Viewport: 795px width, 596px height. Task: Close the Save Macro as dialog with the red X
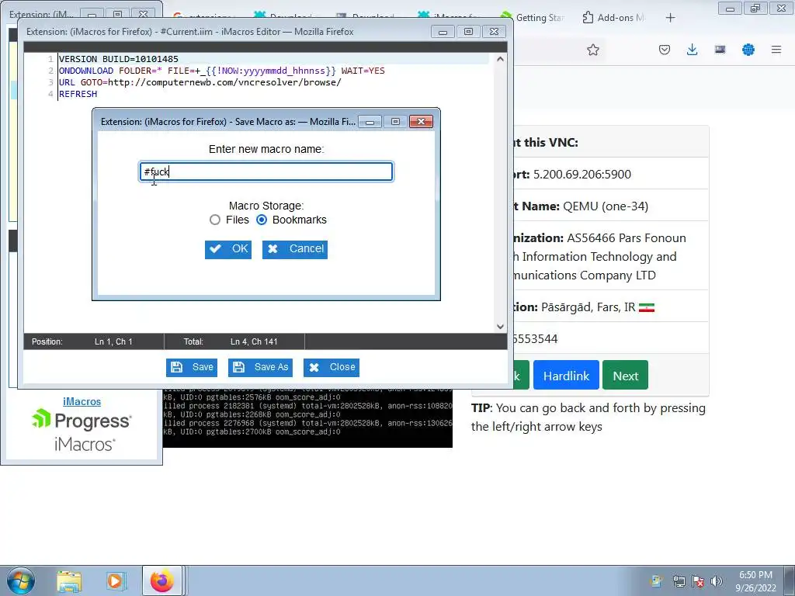(x=421, y=122)
